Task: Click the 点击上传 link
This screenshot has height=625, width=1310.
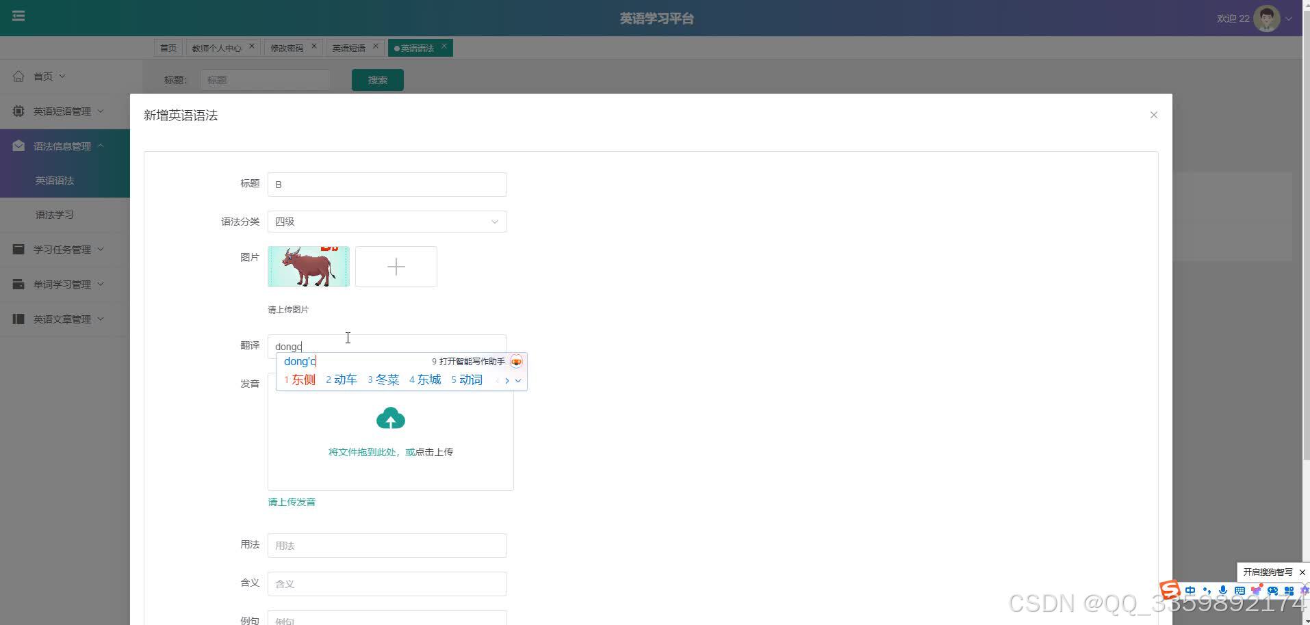Action: tap(434, 452)
